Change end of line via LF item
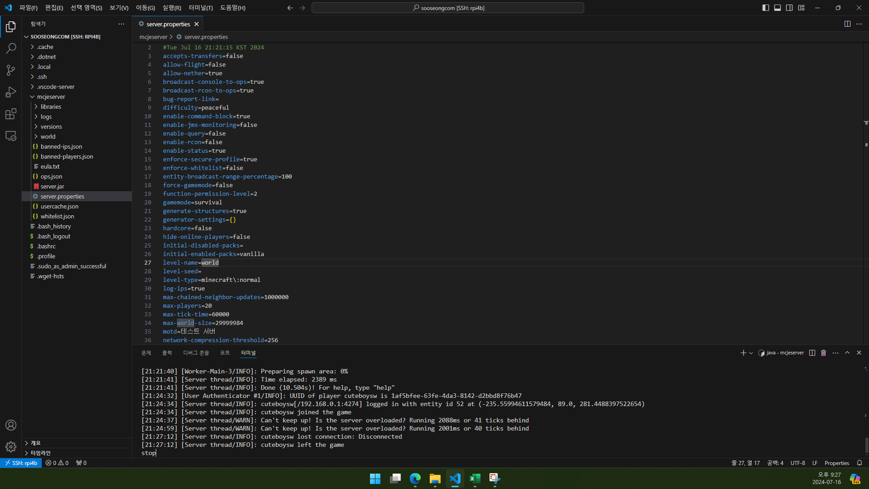The width and height of the screenshot is (869, 489). (x=815, y=463)
